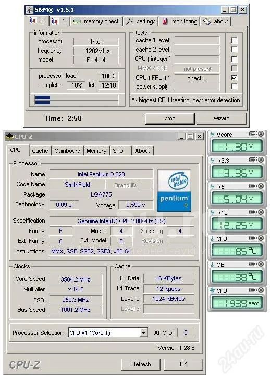Open the S&M about tab
The height and width of the screenshot is (379, 270).
(216, 21)
